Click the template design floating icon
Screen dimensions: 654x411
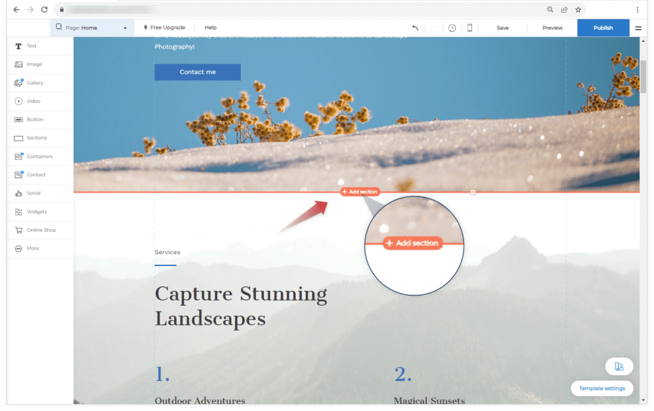point(620,366)
